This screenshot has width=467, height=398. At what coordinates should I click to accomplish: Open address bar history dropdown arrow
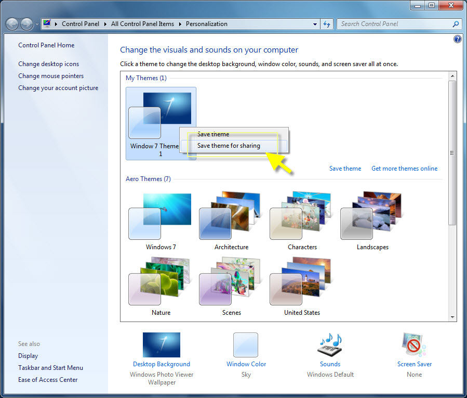(315, 24)
